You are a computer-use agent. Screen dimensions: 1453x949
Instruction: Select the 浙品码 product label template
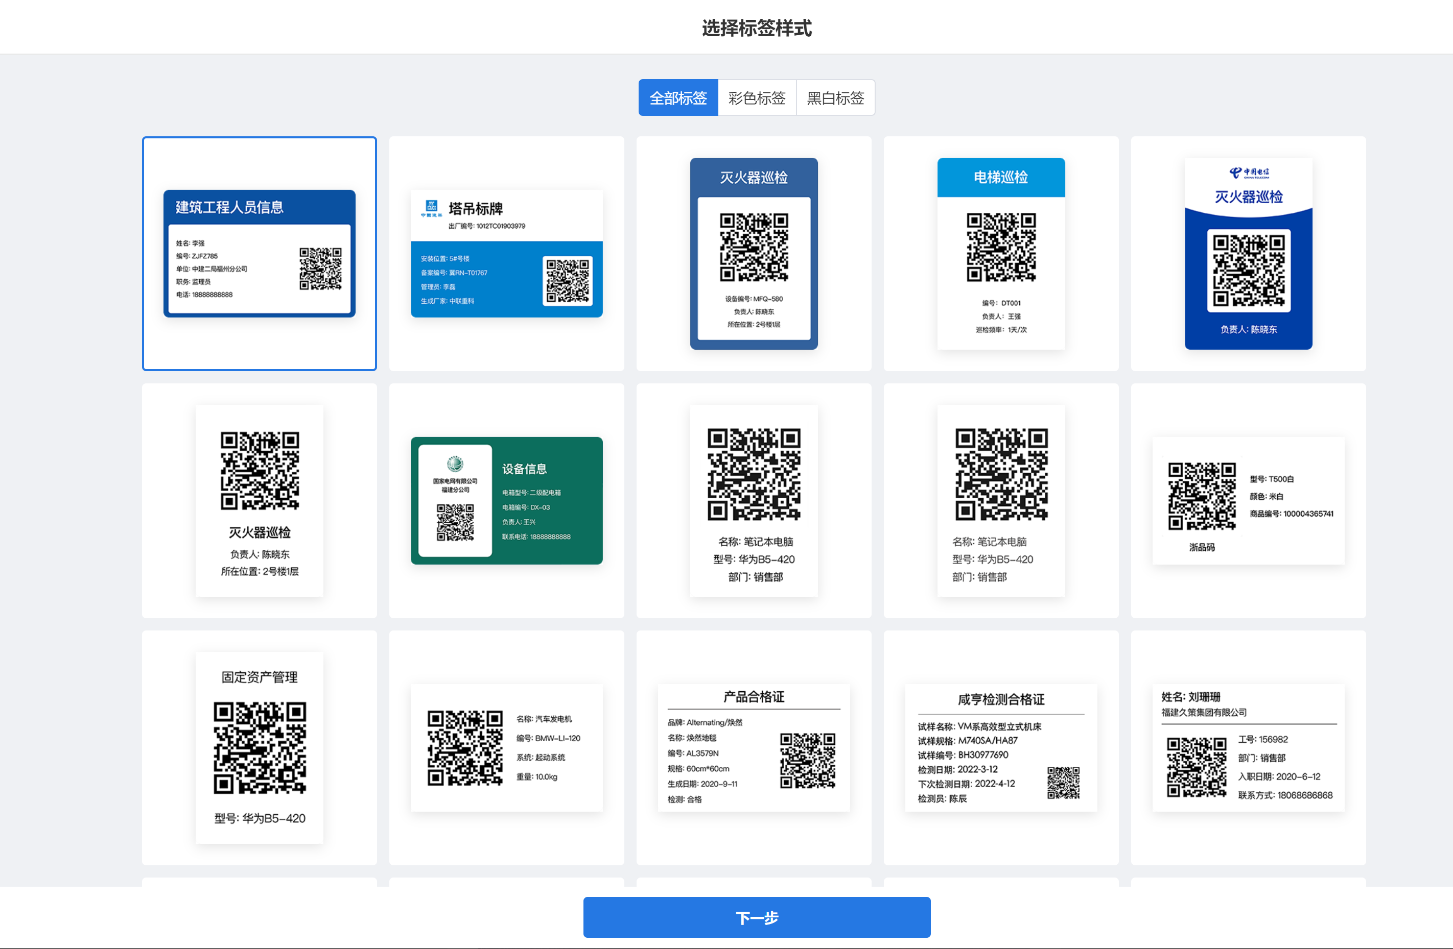(1249, 501)
